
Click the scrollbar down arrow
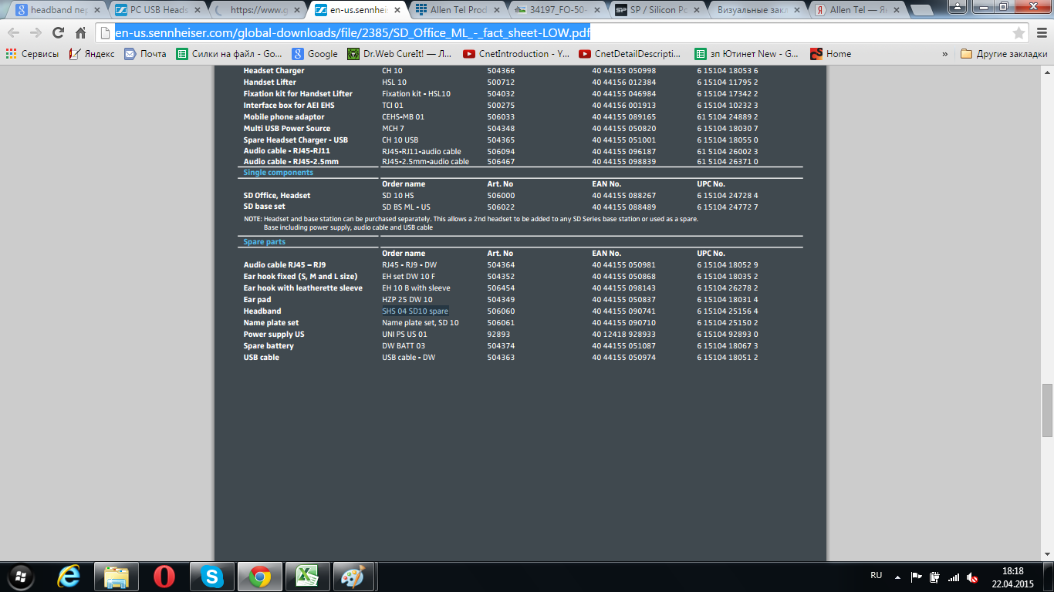(x=1047, y=554)
